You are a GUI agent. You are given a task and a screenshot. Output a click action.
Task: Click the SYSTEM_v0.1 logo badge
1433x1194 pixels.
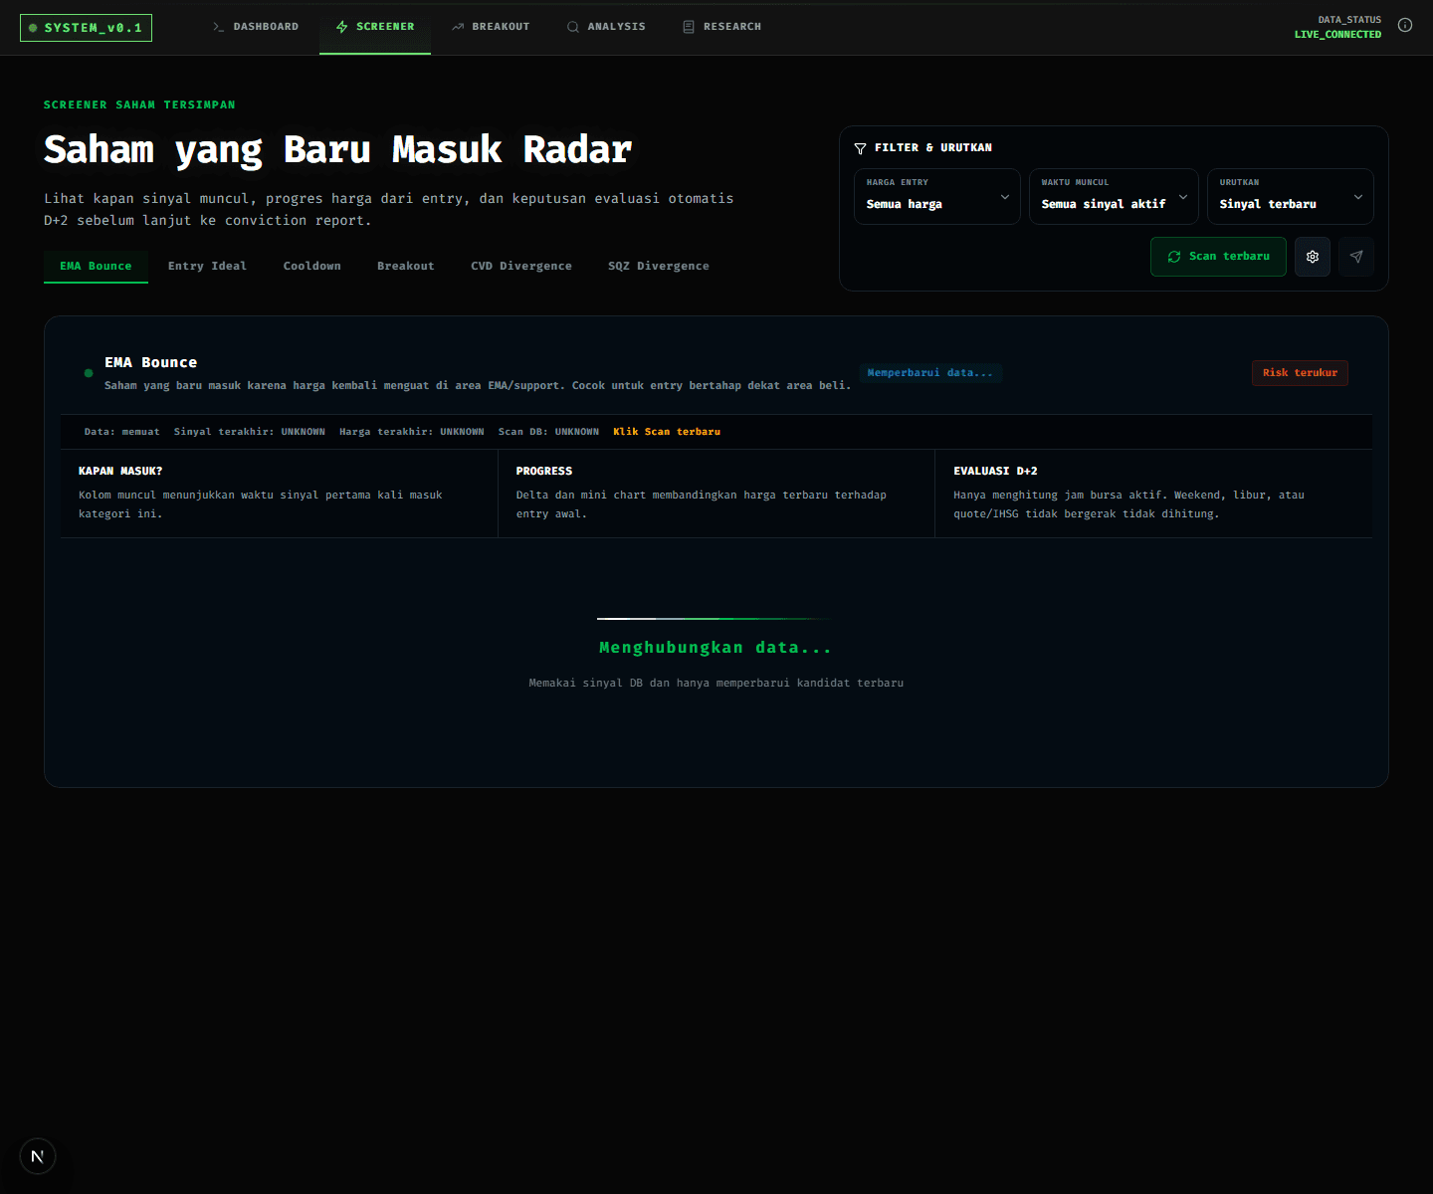[86, 28]
